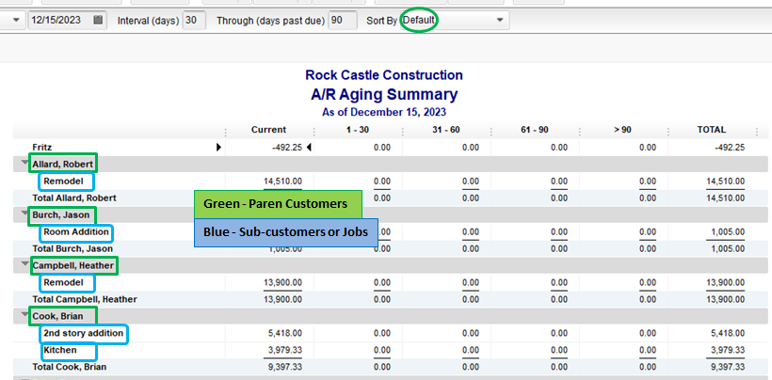Open the Sort By Default dropdown

[455, 20]
